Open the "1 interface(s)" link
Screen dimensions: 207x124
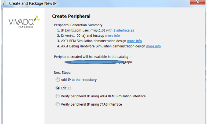pyautogui.click(x=124, y=30)
